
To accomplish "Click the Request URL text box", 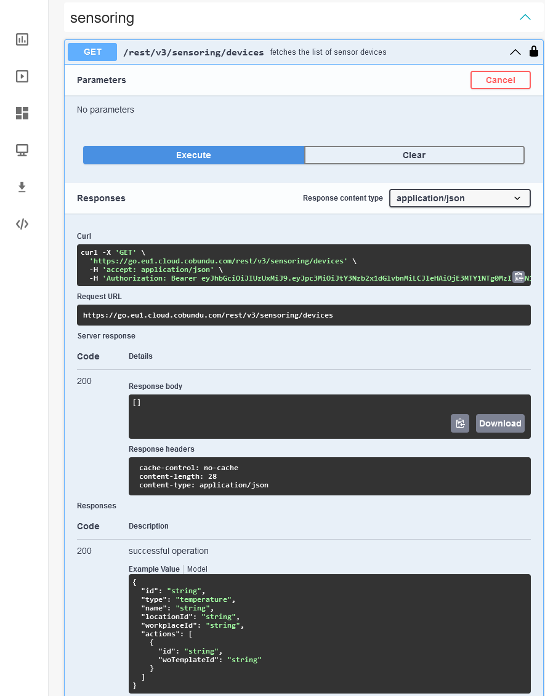I will pyautogui.click(x=304, y=315).
